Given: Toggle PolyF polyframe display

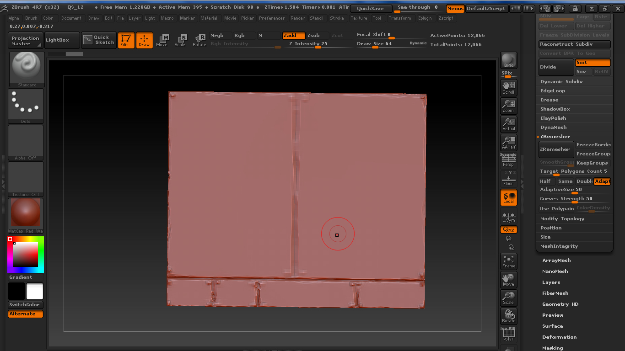Looking at the screenshot, I should [x=508, y=335].
